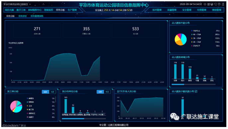Click the '132人' age count value
Image resolution: width=228 pixels, height=129 pixels.
coord(217,38)
